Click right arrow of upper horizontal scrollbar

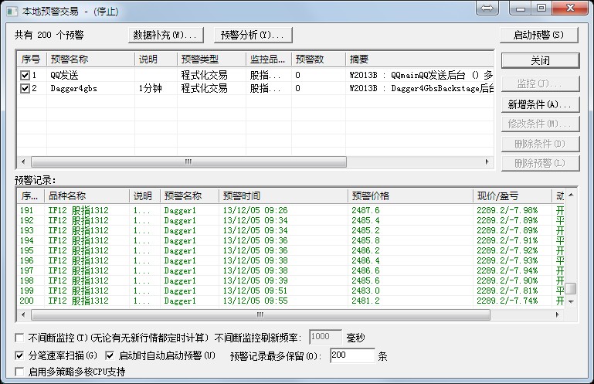point(487,162)
